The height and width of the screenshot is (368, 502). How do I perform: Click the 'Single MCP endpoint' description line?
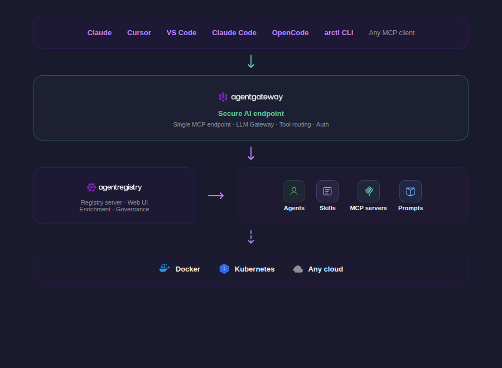tap(251, 124)
